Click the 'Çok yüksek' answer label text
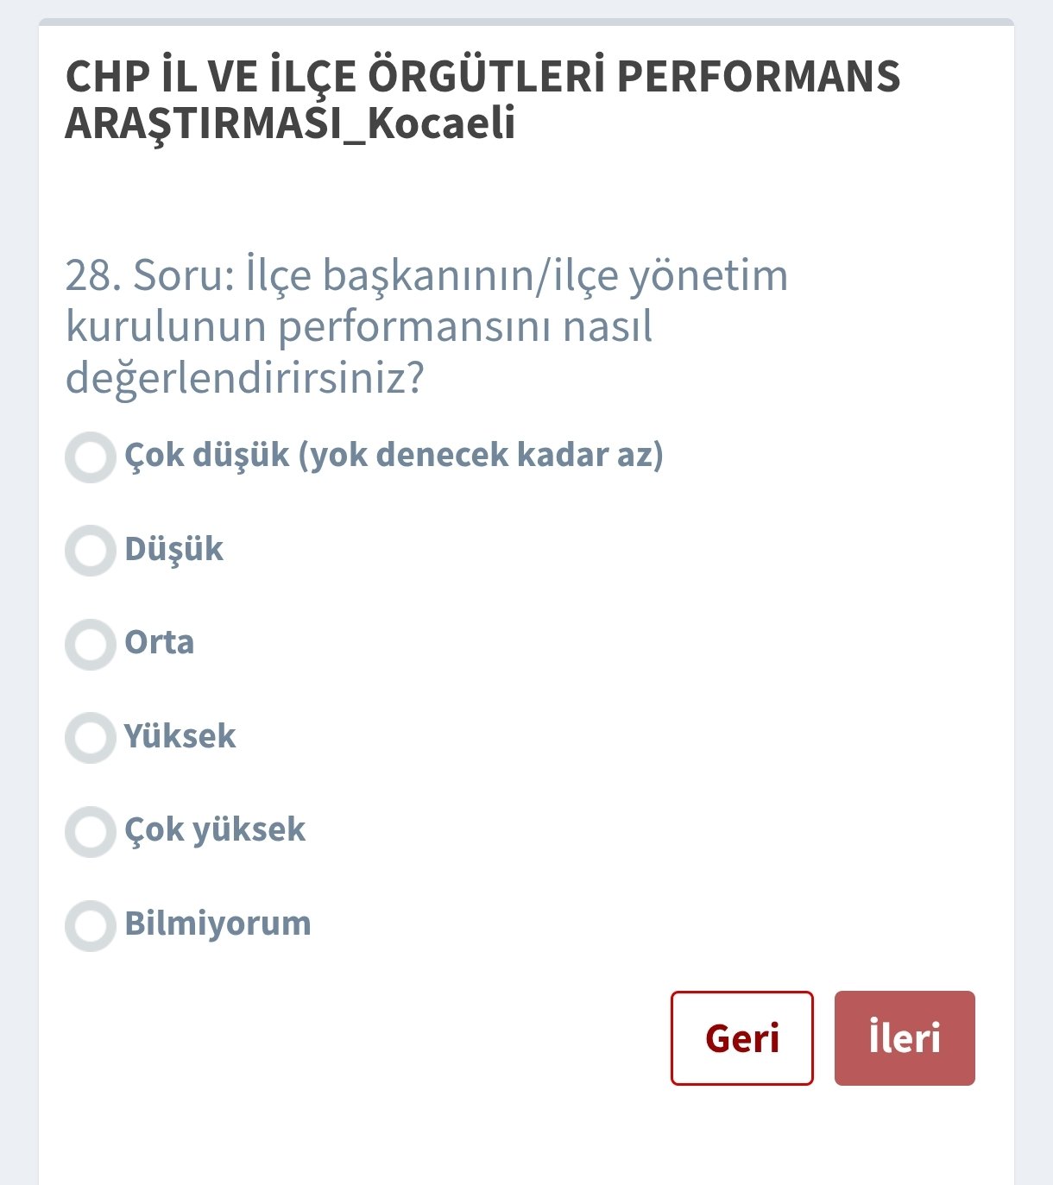The image size is (1053, 1185). (215, 829)
